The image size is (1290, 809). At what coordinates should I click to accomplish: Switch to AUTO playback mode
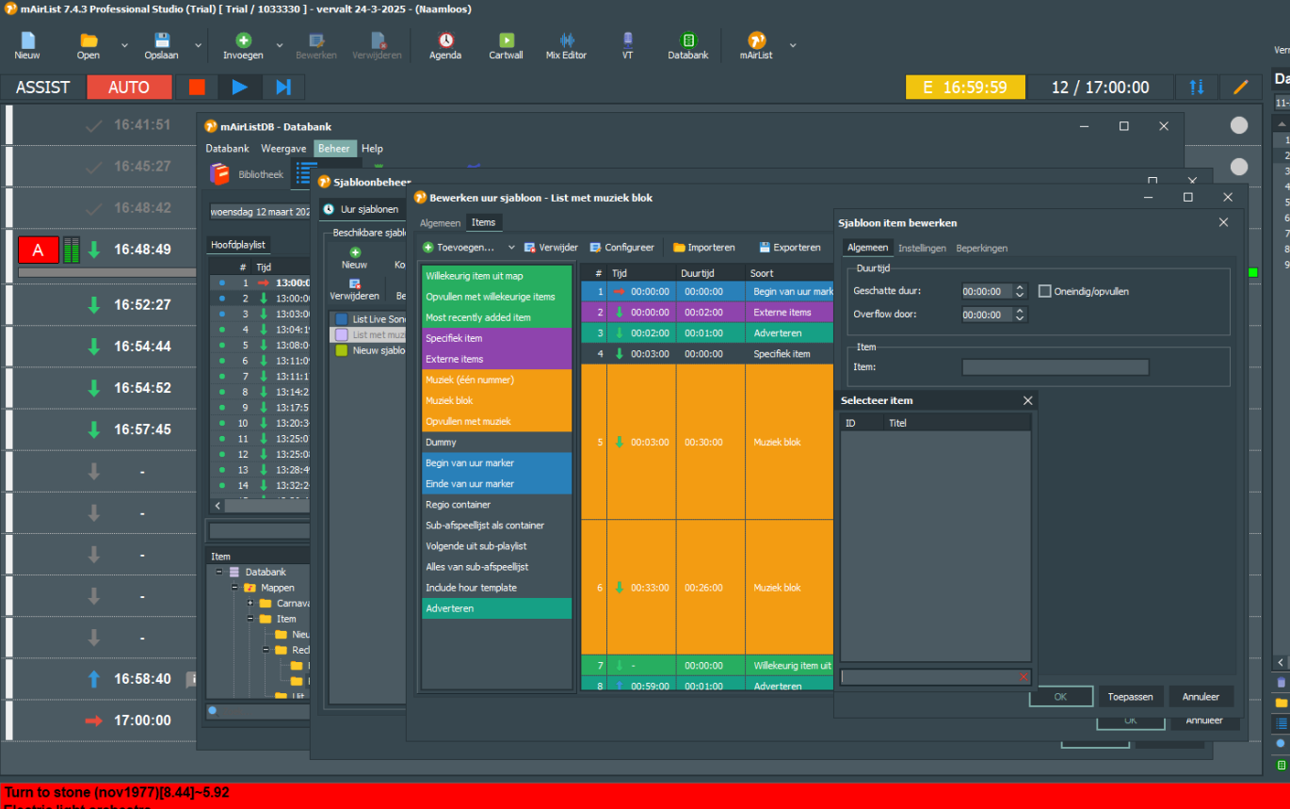pos(129,88)
